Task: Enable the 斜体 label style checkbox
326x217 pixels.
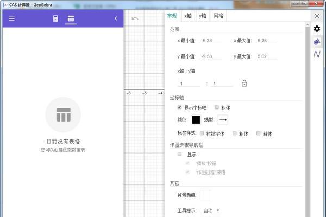Action: [259, 133]
